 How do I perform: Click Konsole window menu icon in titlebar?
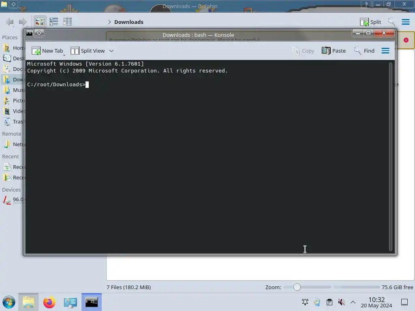(29, 33)
